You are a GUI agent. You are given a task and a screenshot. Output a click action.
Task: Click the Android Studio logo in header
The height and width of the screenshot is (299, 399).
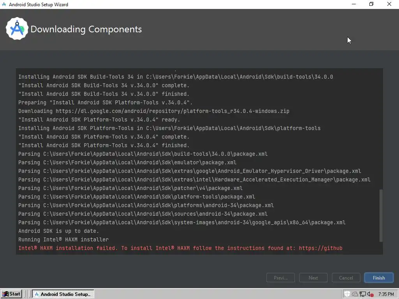point(17,29)
